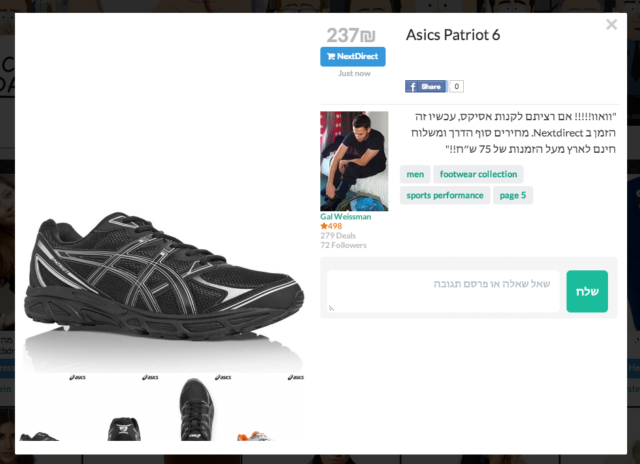Click the comment box resize handle

tap(332, 308)
